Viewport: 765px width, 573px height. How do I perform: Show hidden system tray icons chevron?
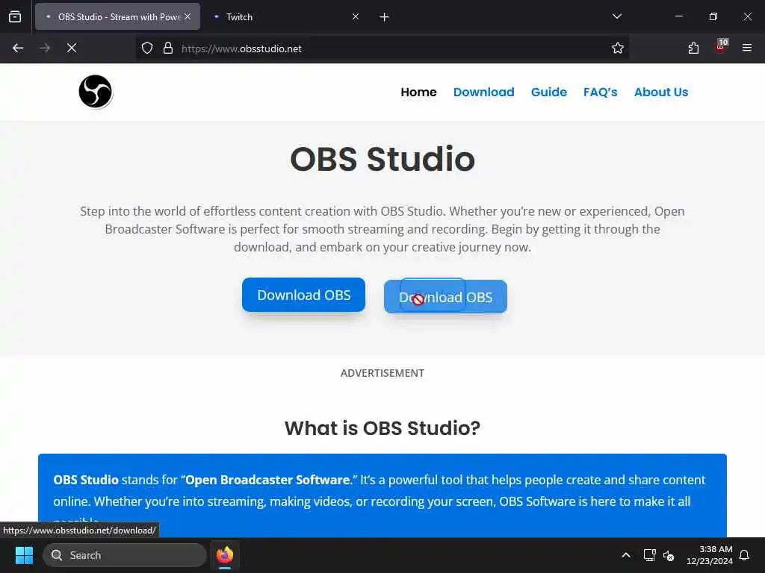(x=626, y=555)
